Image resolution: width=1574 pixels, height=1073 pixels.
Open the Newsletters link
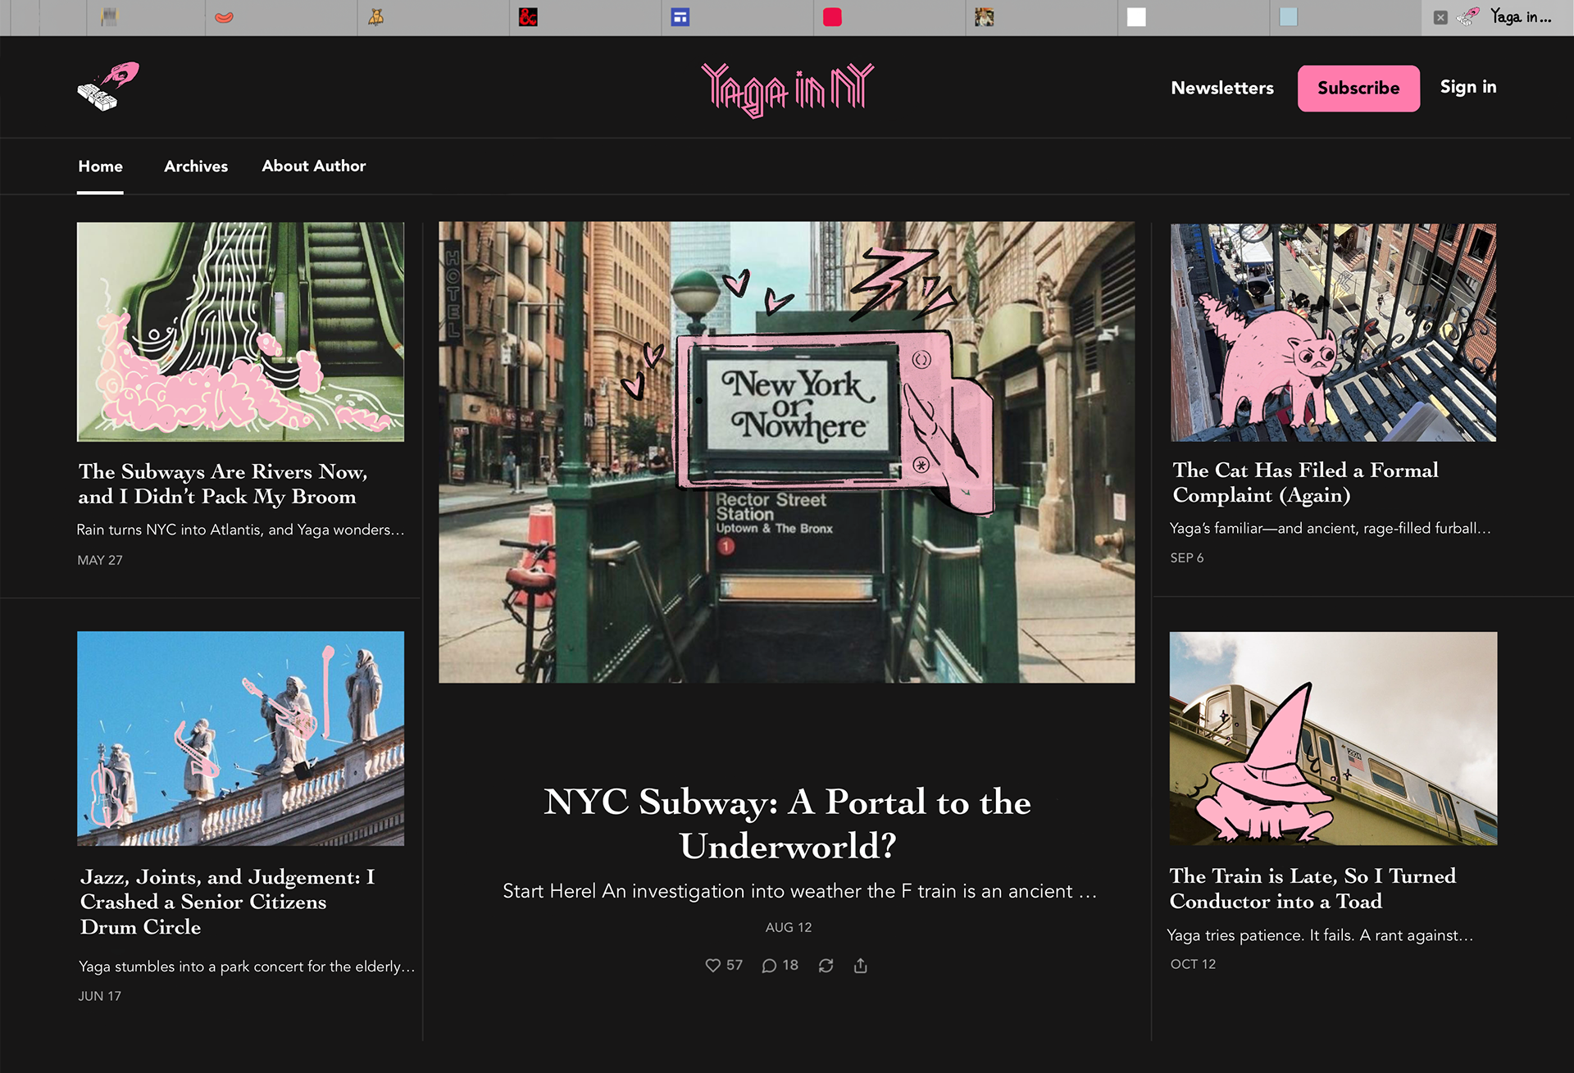[x=1221, y=89]
